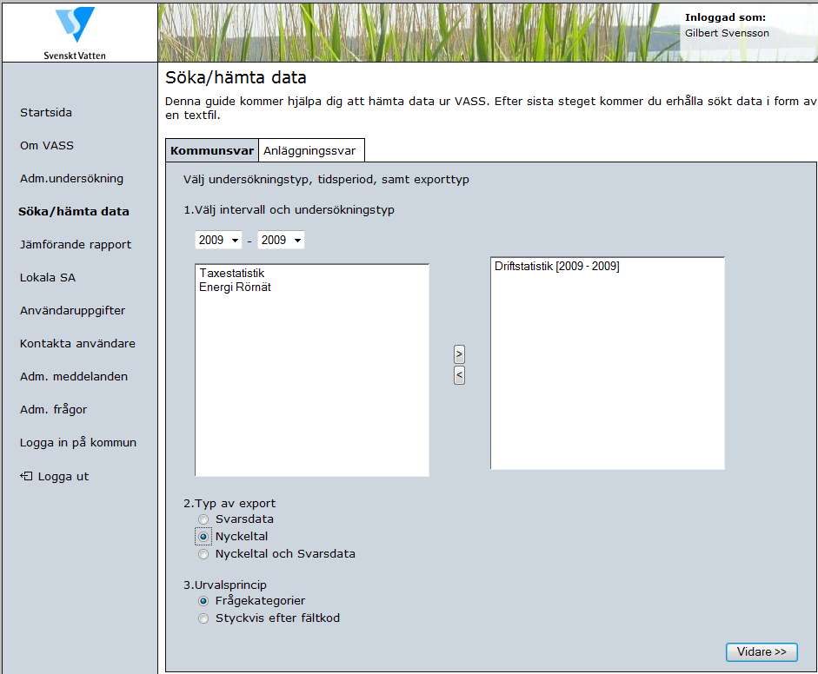Switch to the Anläggningssvar tab
The image size is (818, 674).
pyautogui.click(x=309, y=150)
